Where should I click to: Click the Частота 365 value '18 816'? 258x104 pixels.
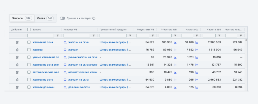tap(216, 57)
